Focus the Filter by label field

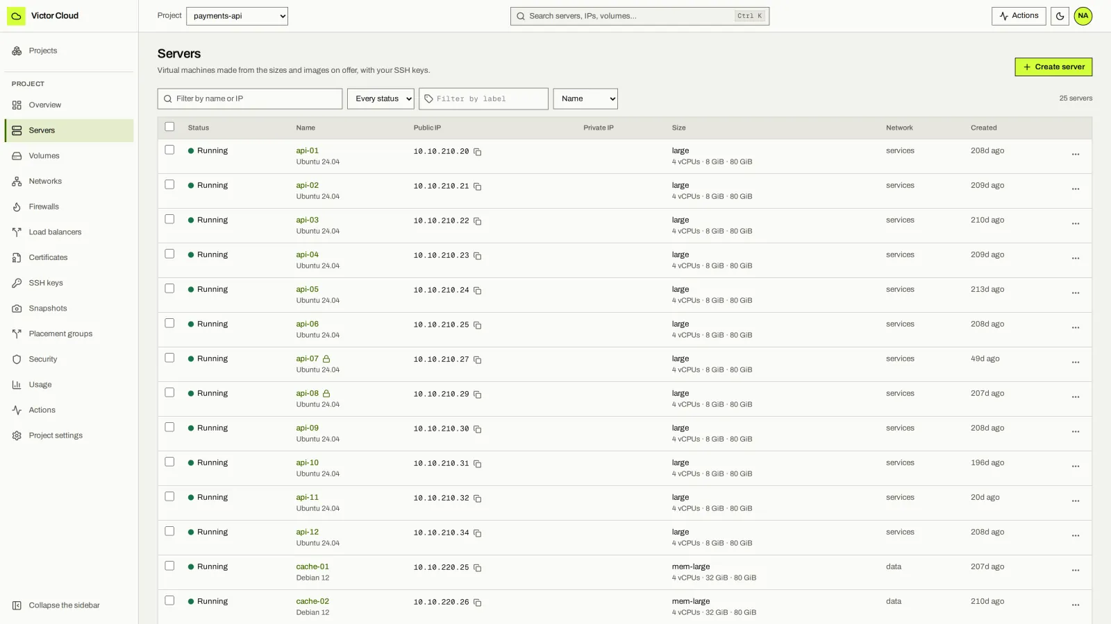[x=483, y=98]
